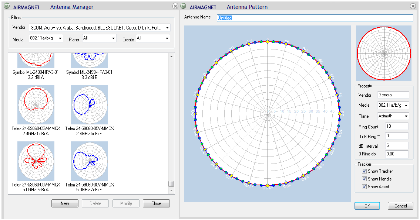This screenshot has width=420, height=220.
Task: Open the Plane Azimuth dropdown
Action: click(393, 116)
